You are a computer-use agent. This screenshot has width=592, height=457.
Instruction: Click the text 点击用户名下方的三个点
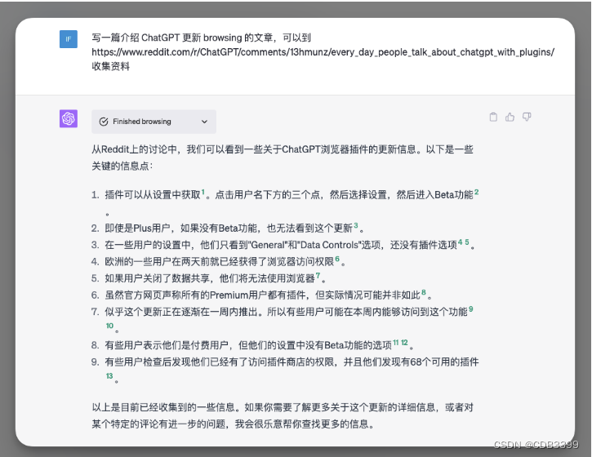click(267, 195)
